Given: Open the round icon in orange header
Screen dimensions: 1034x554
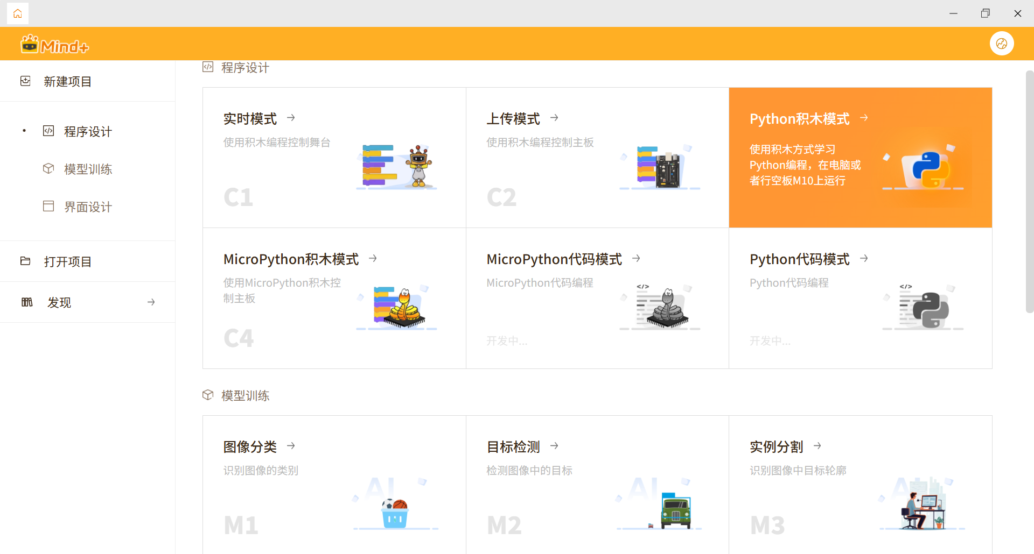Looking at the screenshot, I should click(x=1001, y=44).
